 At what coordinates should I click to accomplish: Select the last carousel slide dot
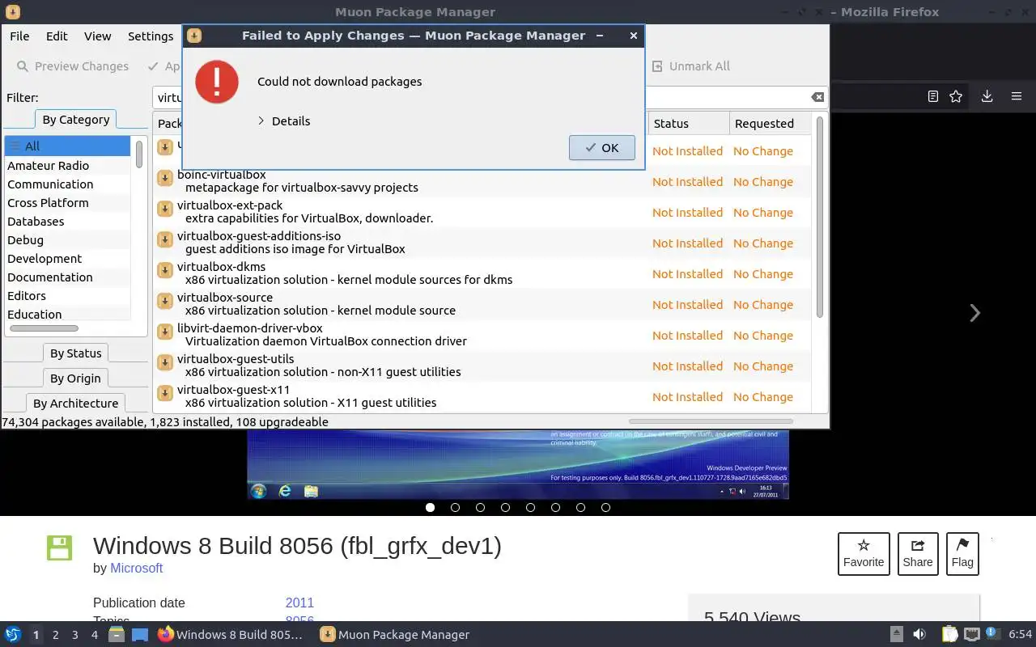[x=605, y=508]
